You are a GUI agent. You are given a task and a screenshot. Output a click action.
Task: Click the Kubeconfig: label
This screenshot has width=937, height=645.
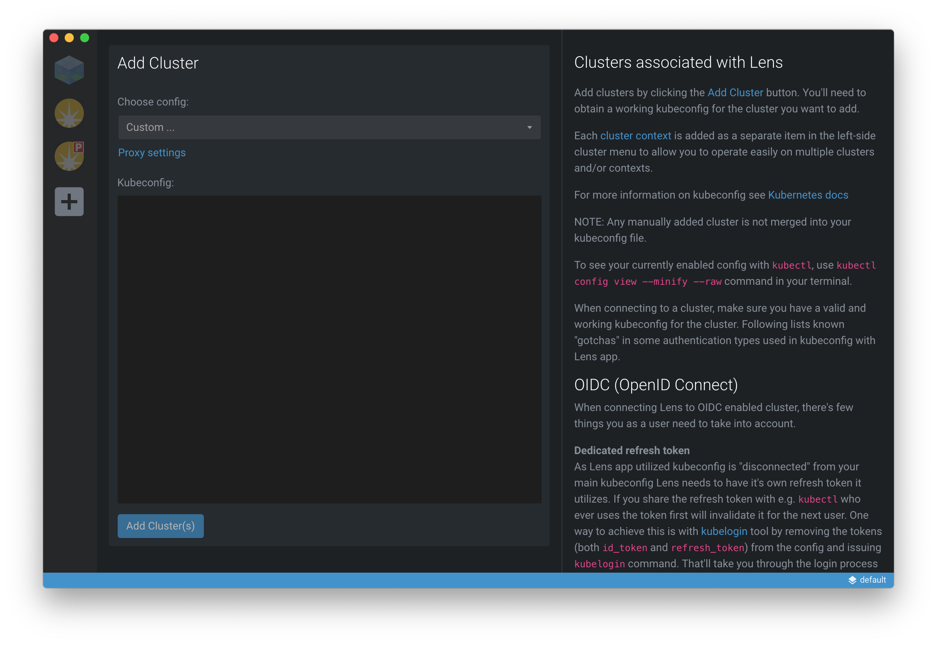(x=145, y=183)
